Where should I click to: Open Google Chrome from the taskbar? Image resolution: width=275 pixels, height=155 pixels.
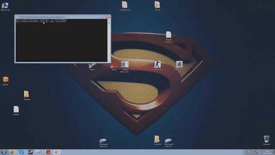[x=12, y=152]
